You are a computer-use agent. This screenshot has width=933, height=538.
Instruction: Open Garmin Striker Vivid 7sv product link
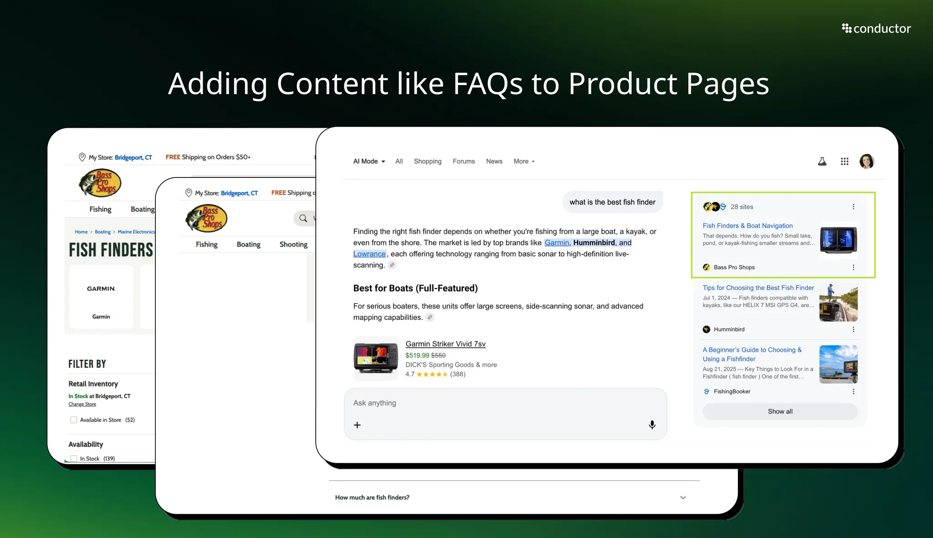[x=446, y=344]
